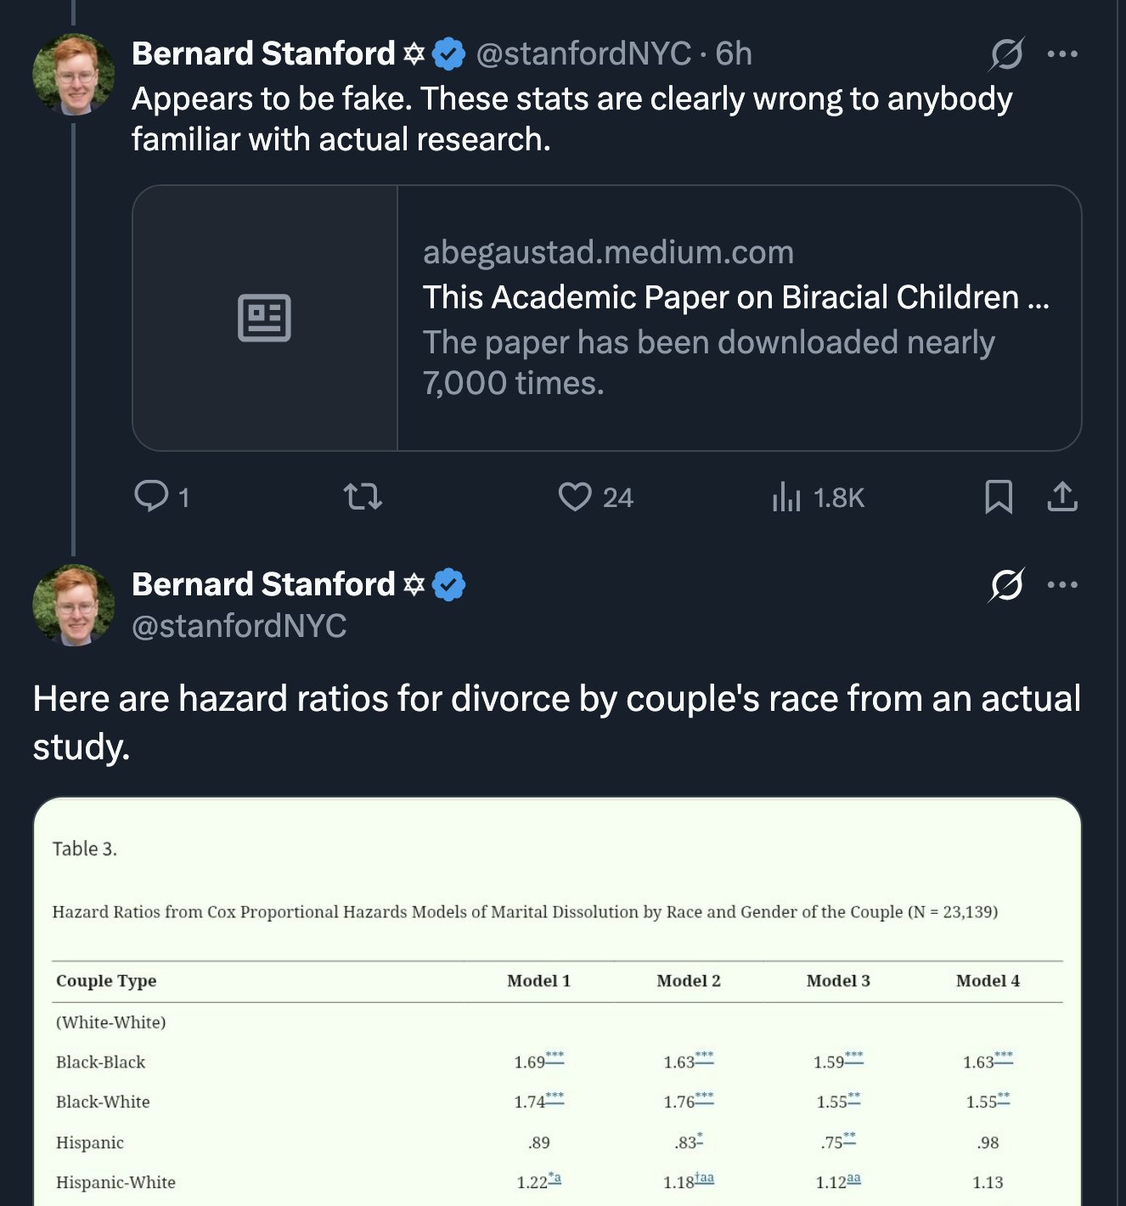Open Bernard Stanford's avatar in the first tweet
Screen dimensions: 1126x1206
point(74,75)
